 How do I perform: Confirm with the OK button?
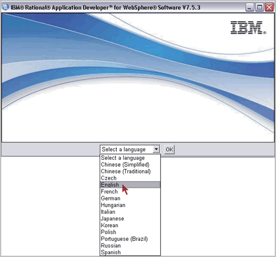coord(169,149)
